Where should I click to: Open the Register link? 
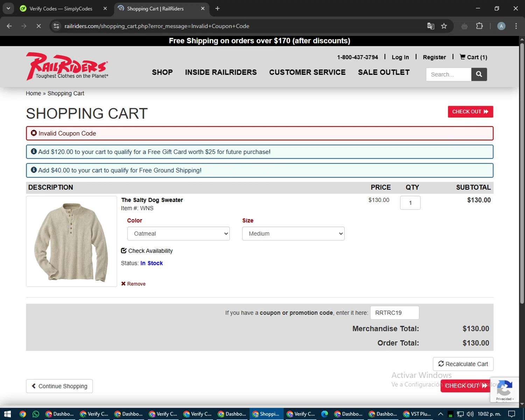click(x=434, y=57)
